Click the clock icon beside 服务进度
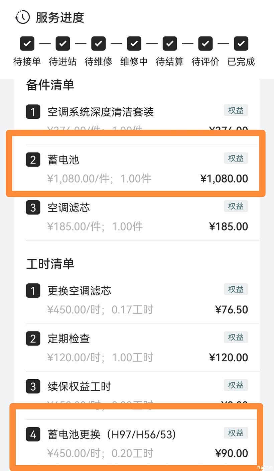Image resolution: width=274 pixels, height=471 pixels. tap(23, 17)
